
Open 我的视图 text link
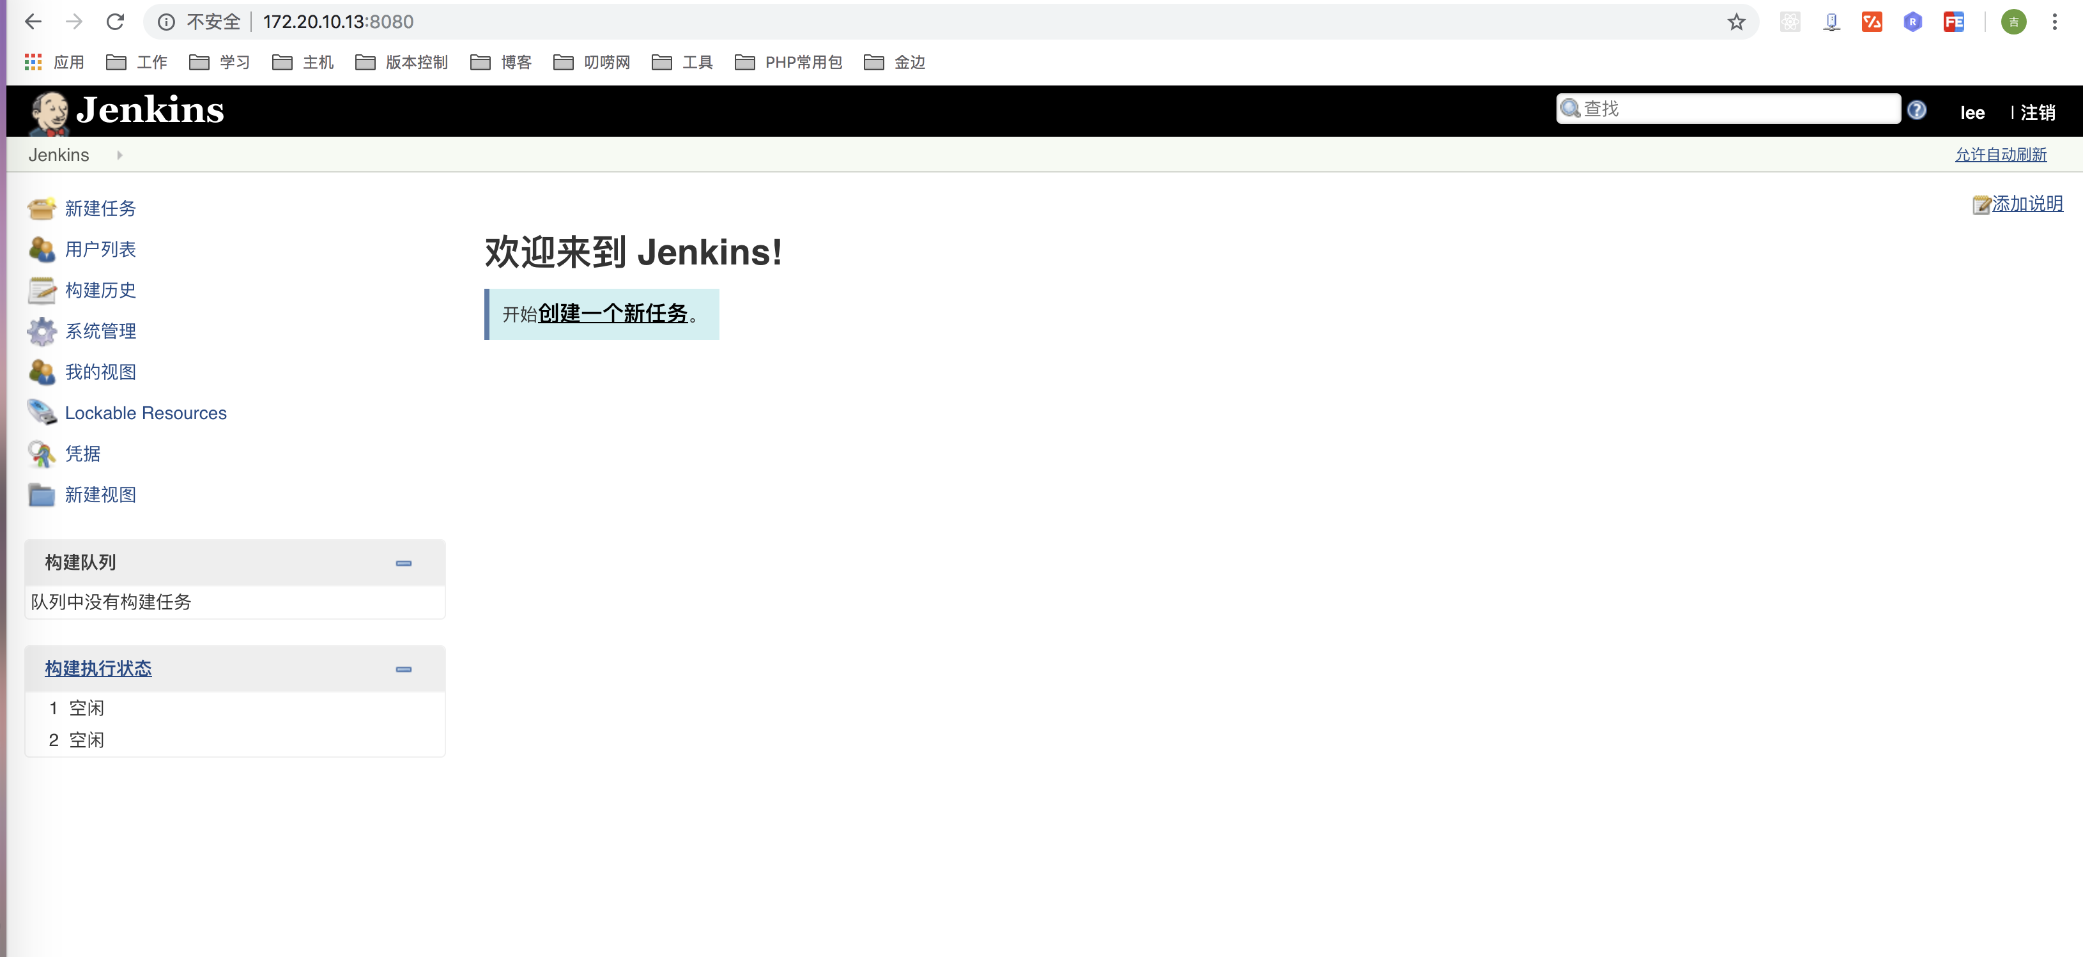click(x=100, y=372)
